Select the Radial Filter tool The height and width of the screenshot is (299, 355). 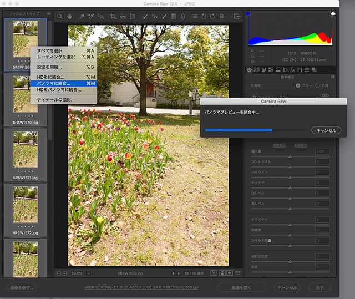183,16
